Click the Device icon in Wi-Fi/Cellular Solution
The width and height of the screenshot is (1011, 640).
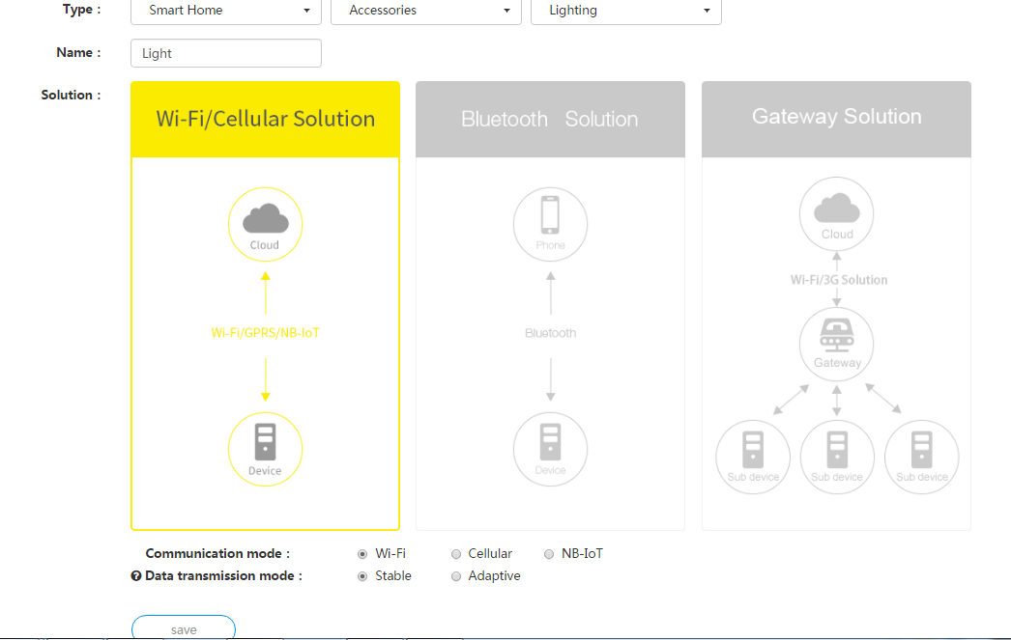pyautogui.click(x=265, y=449)
